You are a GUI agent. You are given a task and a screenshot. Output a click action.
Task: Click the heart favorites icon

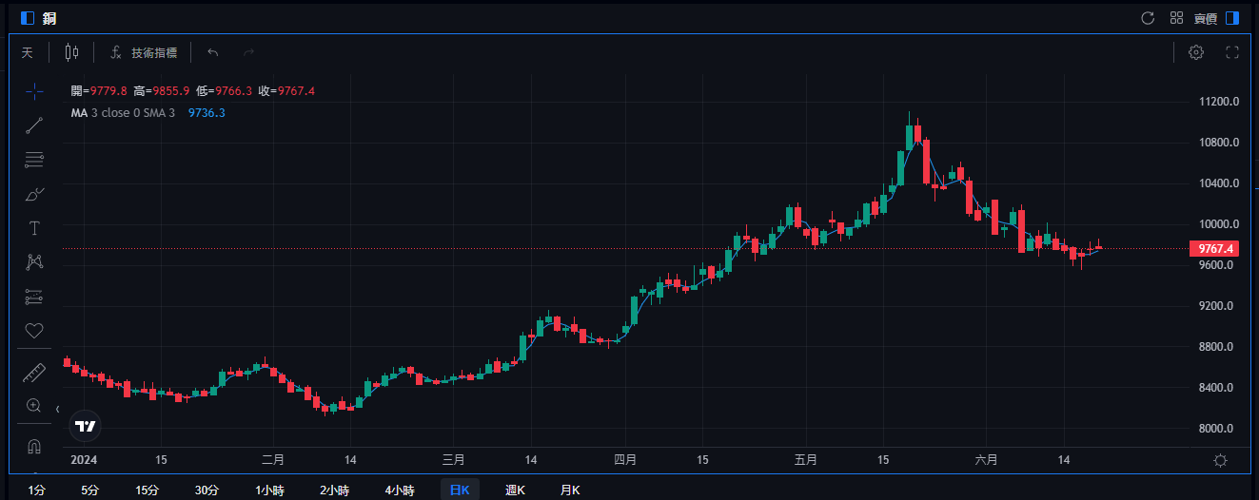(x=34, y=331)
